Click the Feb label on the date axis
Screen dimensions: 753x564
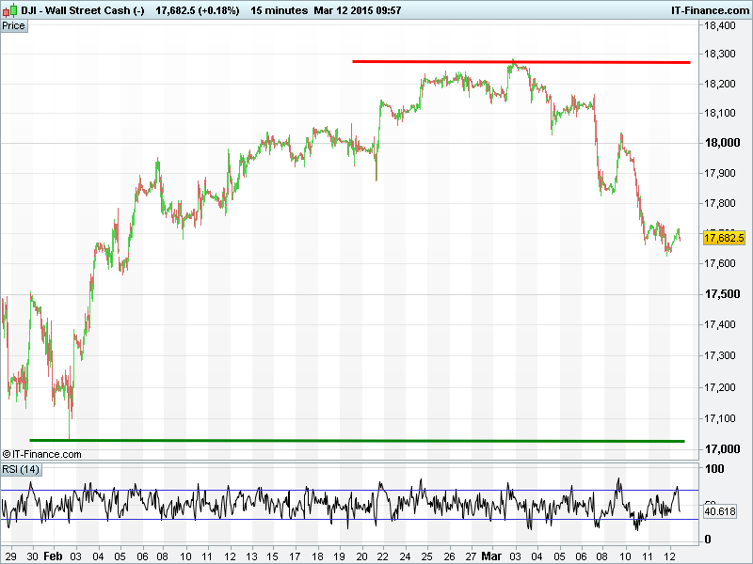point(54,556)
